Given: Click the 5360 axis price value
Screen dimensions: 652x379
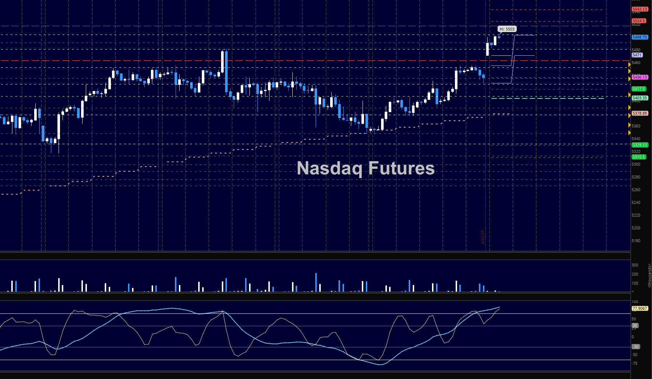Looking at the screenshot, I should point(636,126).
